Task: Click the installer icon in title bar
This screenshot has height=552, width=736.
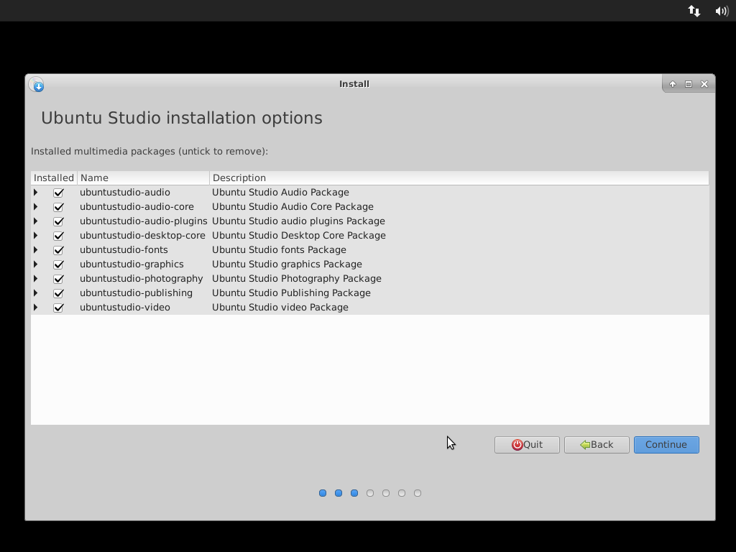Action: pos(37,85)
